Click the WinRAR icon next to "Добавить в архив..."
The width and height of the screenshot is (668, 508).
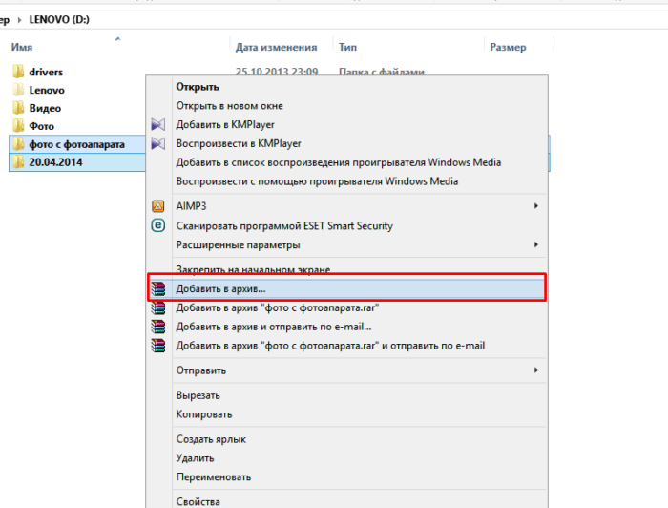pyautogui.click(x=158, y=287)
